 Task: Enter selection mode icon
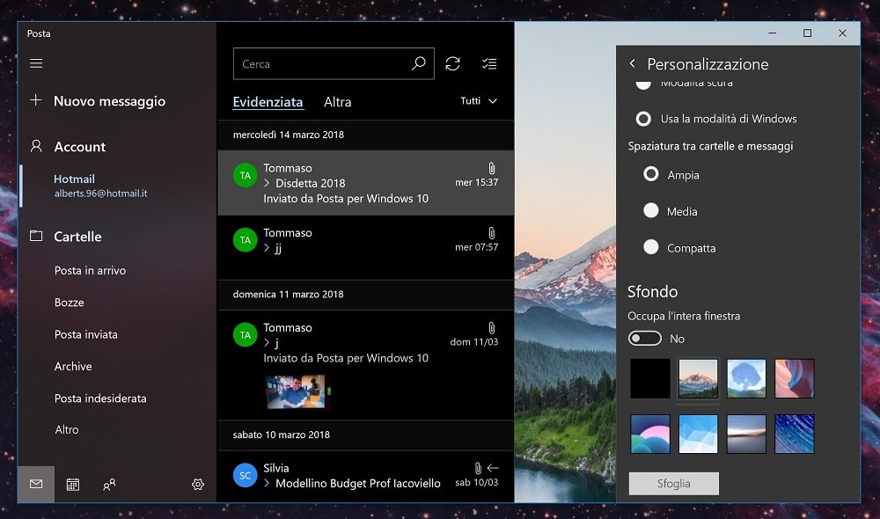[x=489, y=64]
